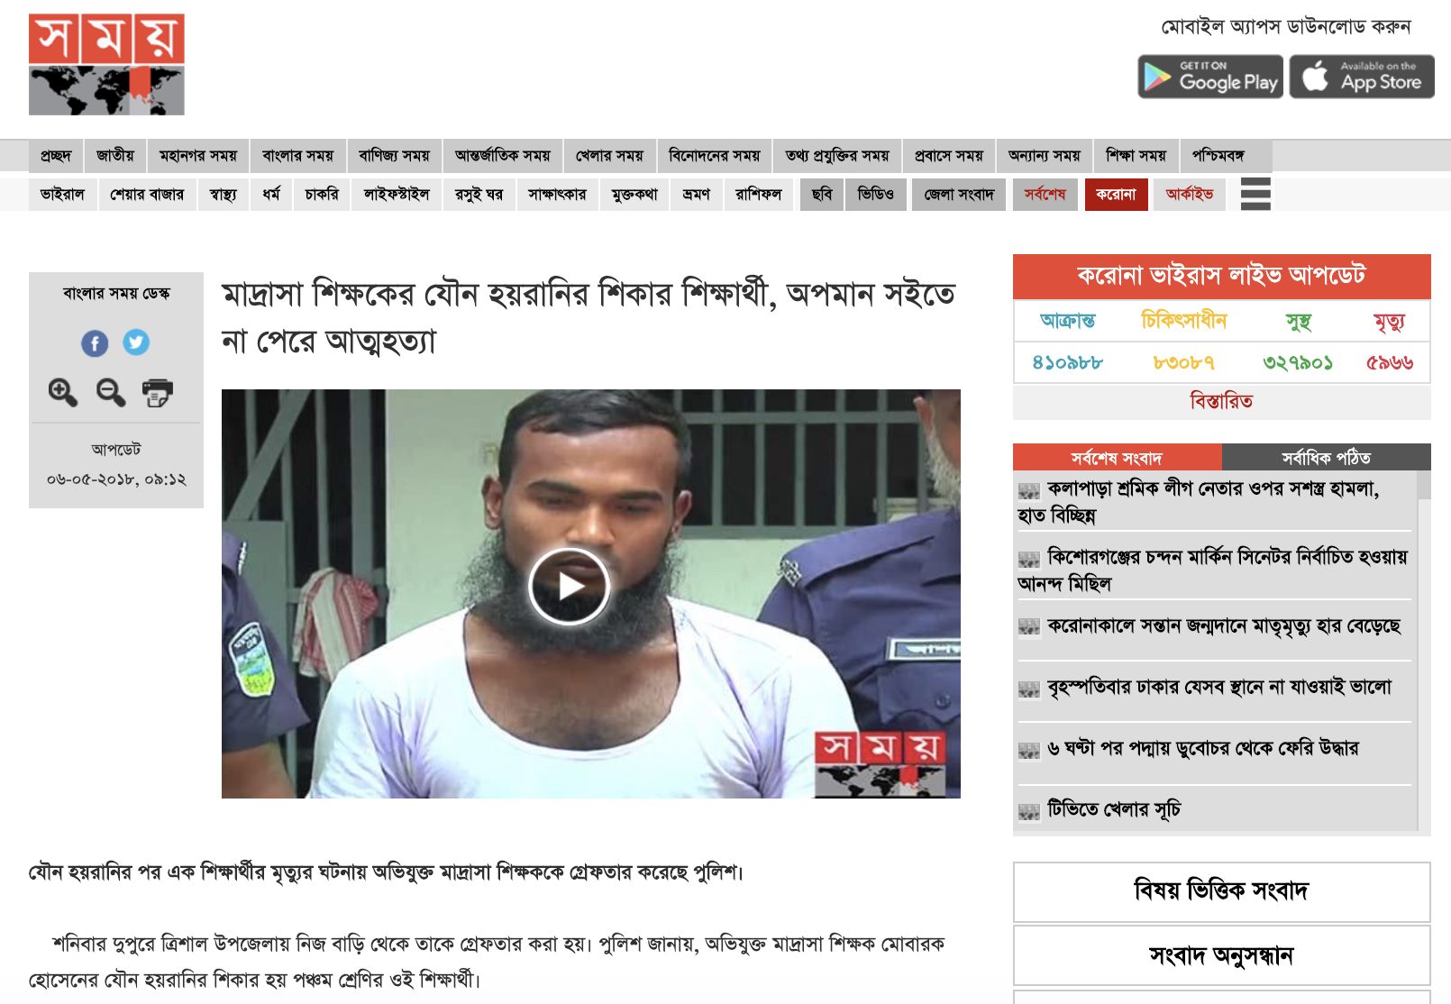The height and width of the screenshot is (1004, 1451).
Task: Share article via Facebook icon
Action: tap(95, 343)
